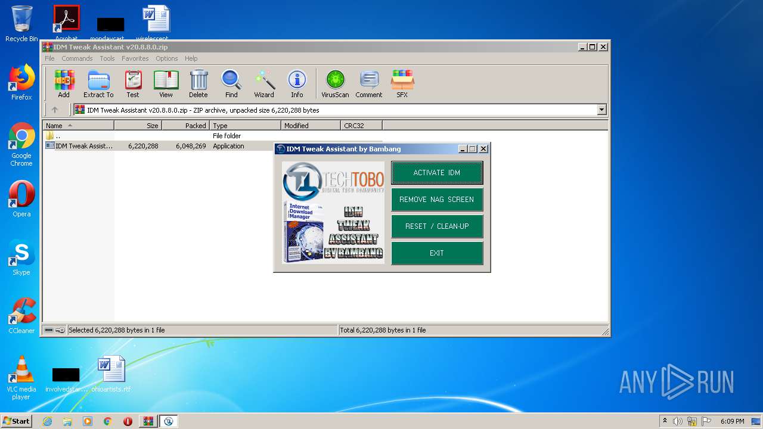Click the EXIT button
The height and width of the screenshot is (429, 763).
point(437,253)
